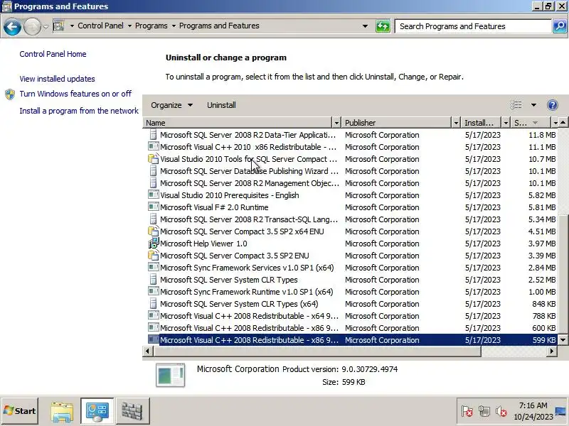The image size is (569, 426).
Task: Sort by the Publisher column header
Action: [397, 123]
